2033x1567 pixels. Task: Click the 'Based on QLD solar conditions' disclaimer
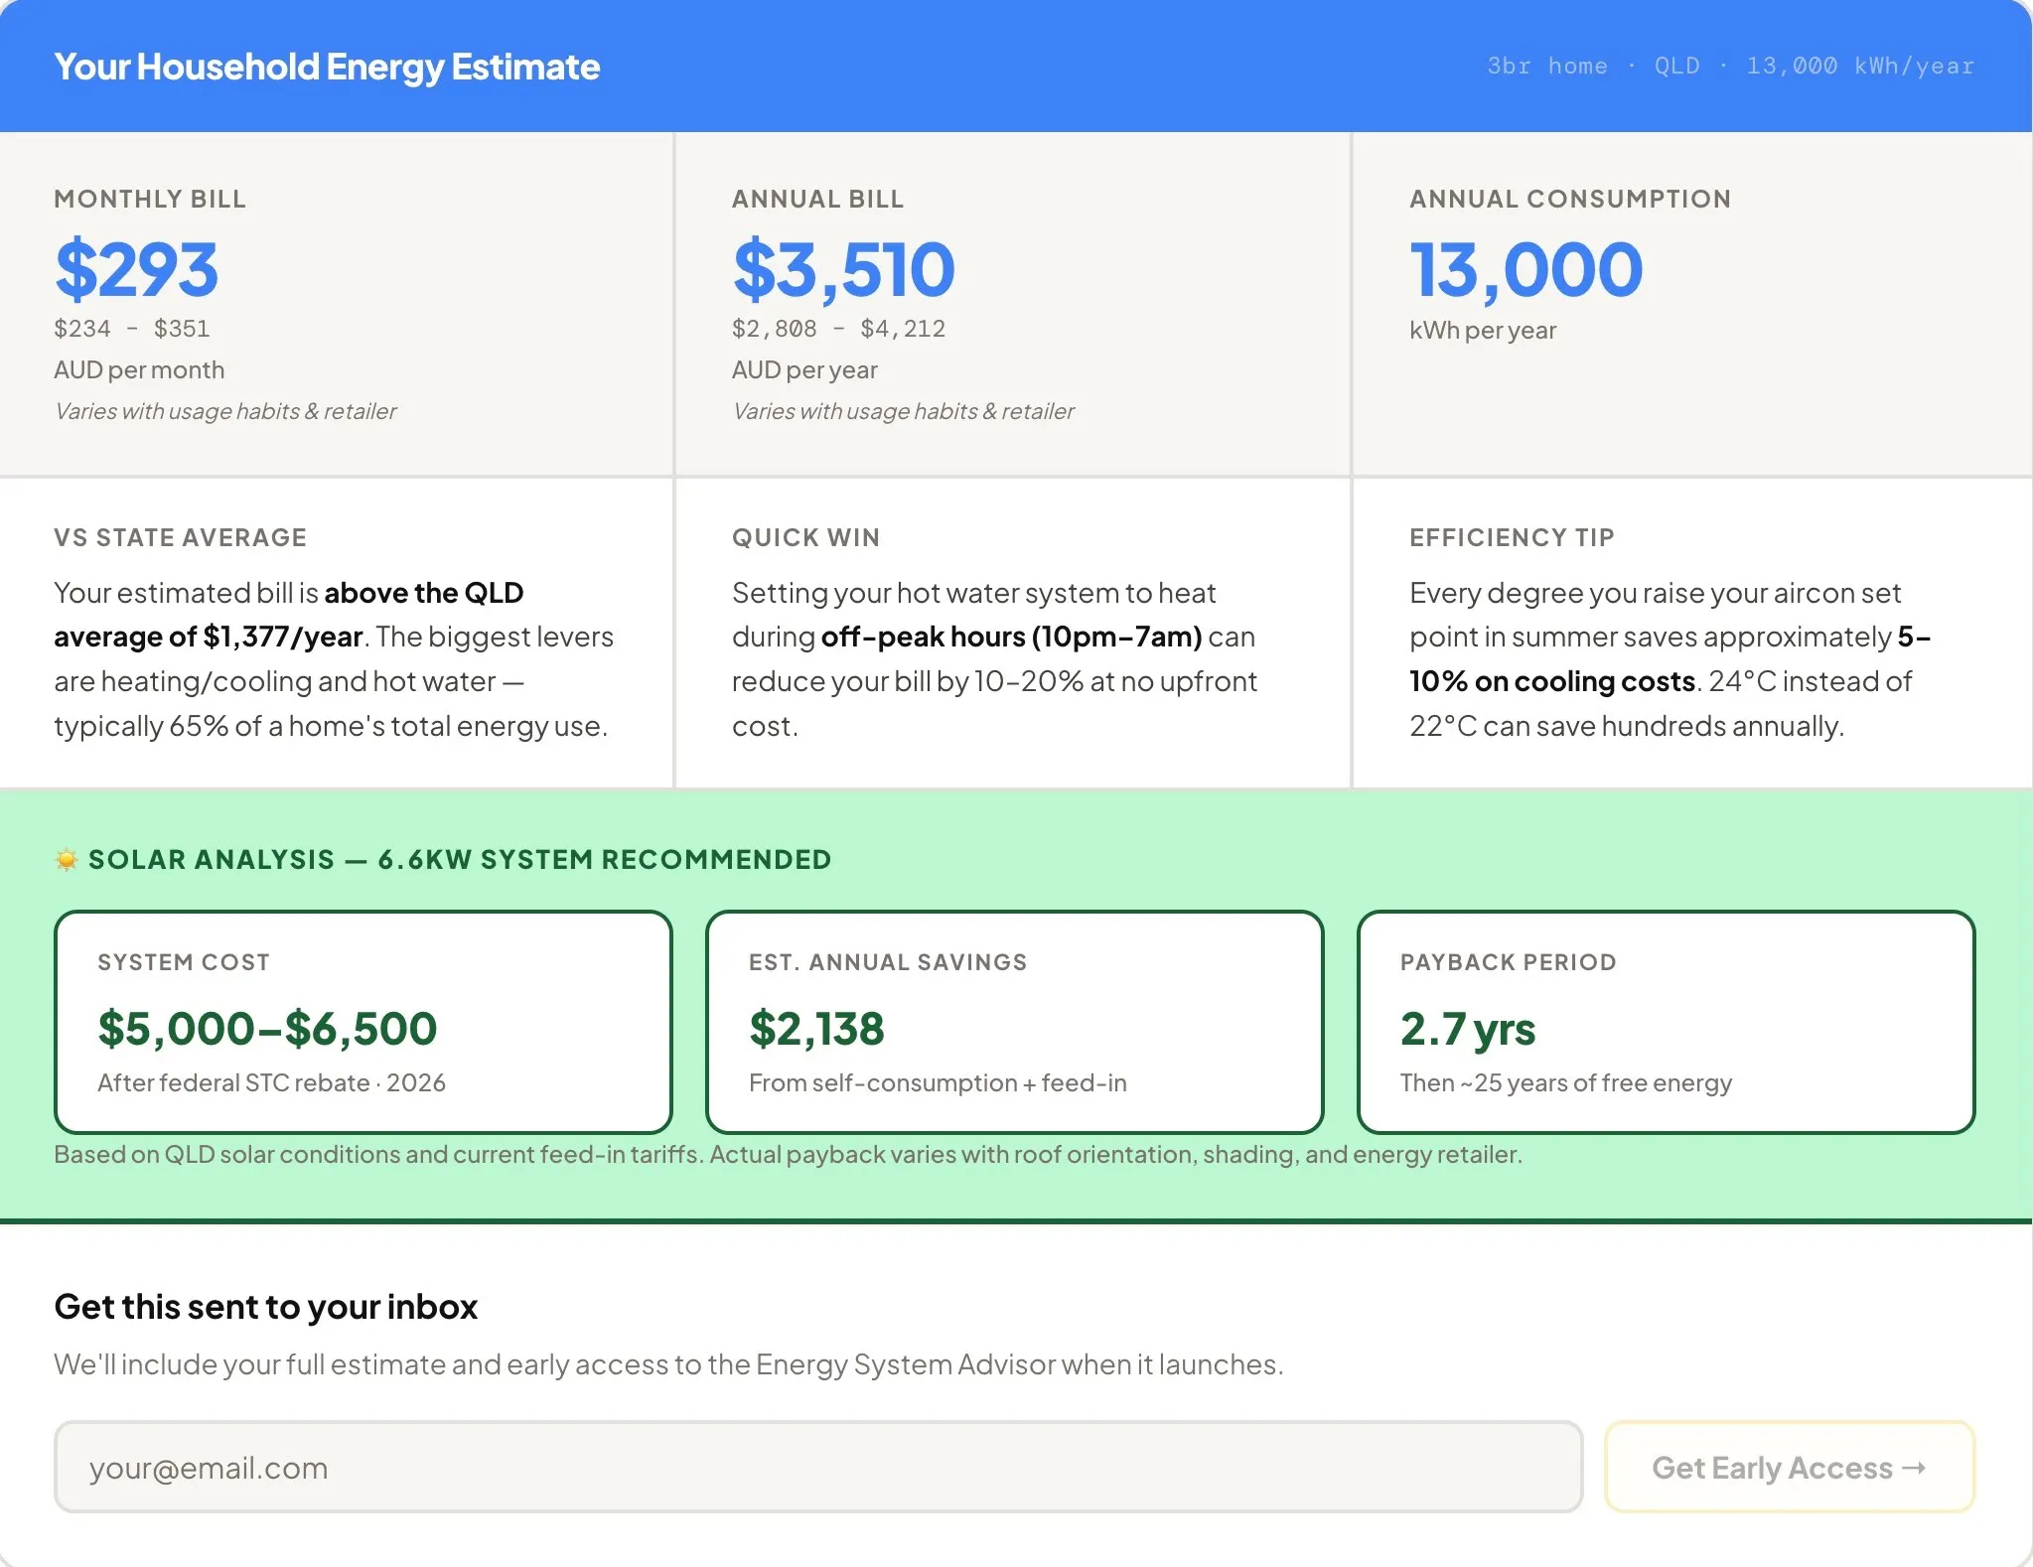788,1154
